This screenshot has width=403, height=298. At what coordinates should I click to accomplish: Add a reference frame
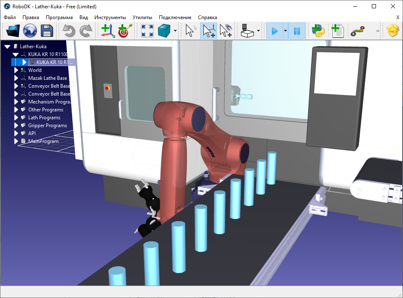(108, 31)
